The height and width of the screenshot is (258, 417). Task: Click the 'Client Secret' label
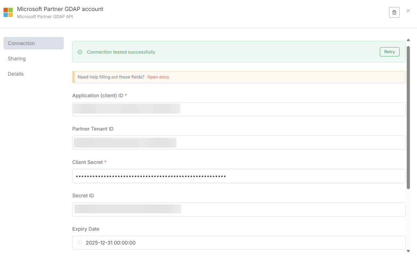coord(88,162)
